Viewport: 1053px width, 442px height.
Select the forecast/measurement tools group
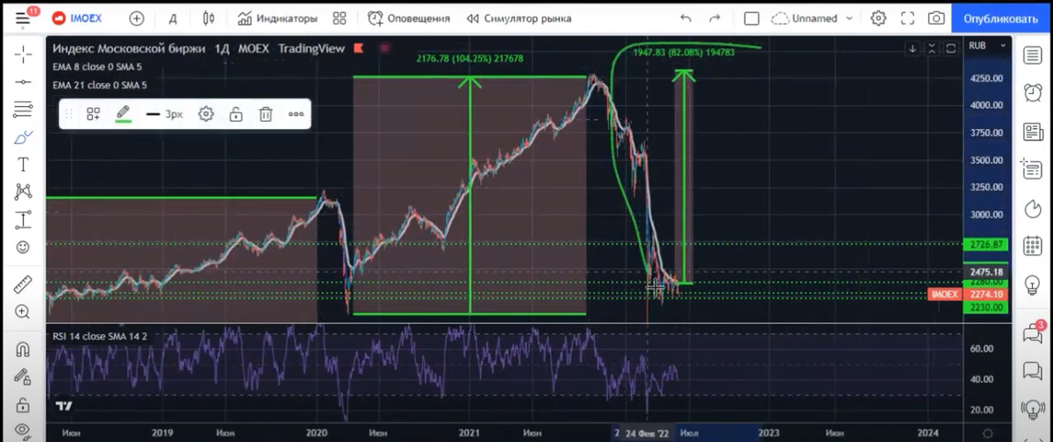coord(24,219)
